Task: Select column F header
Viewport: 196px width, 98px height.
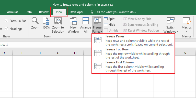Action: [x=41, y=53]
